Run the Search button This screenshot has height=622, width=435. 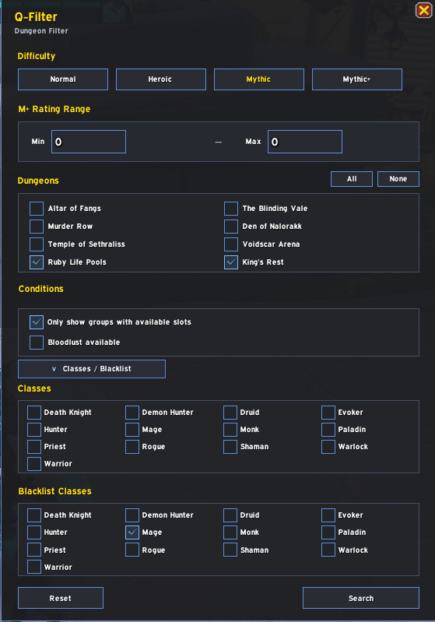coord(361,598)
